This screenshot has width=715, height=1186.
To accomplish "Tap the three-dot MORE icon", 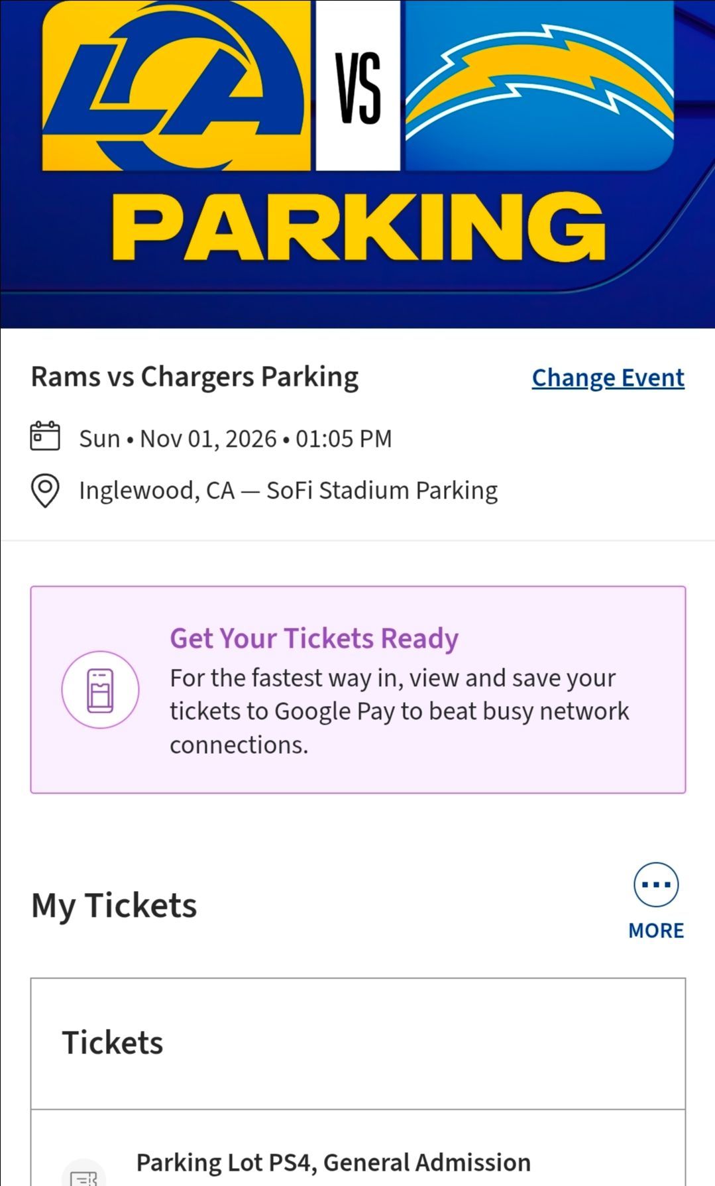I will point(656,884).
